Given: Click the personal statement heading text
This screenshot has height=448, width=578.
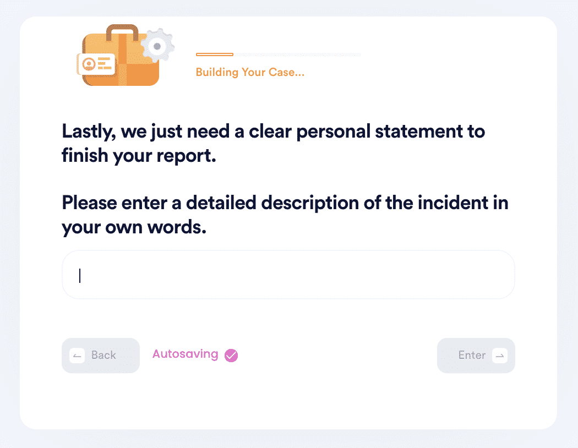Looking at the screenshot, I should click(273, 143).
